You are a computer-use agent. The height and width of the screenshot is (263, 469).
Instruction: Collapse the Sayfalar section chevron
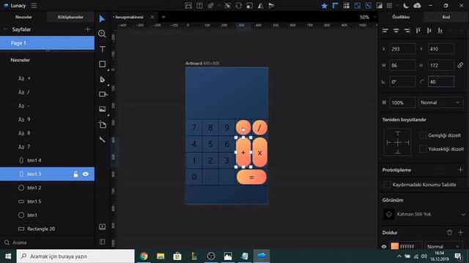pyautogui.click(x=5, y=29)
